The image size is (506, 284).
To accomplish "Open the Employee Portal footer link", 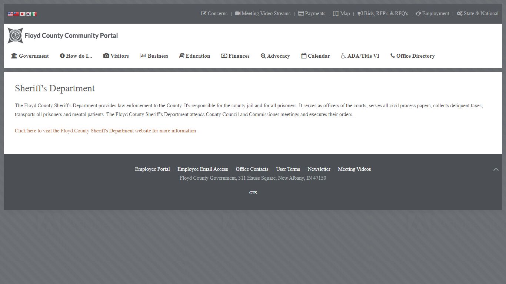I will (x=152, y=169).
